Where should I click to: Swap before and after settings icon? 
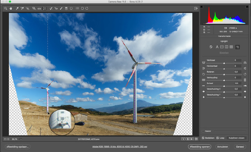[188, 139]
